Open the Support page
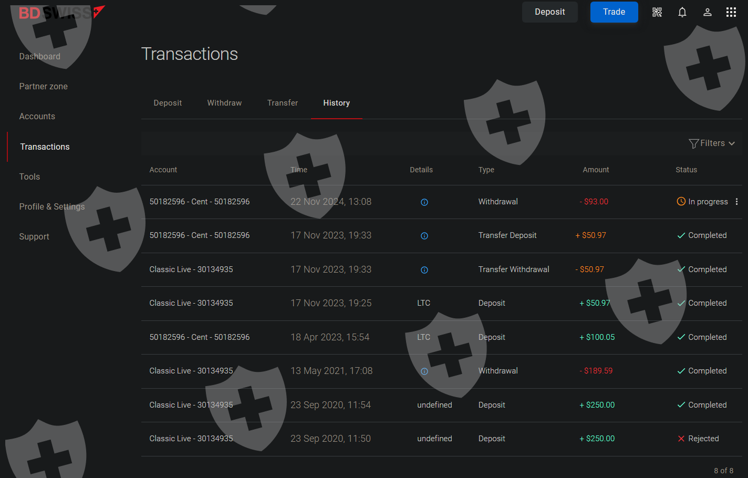The width and height of the screenshot is (748, 478). click(34, 236)
